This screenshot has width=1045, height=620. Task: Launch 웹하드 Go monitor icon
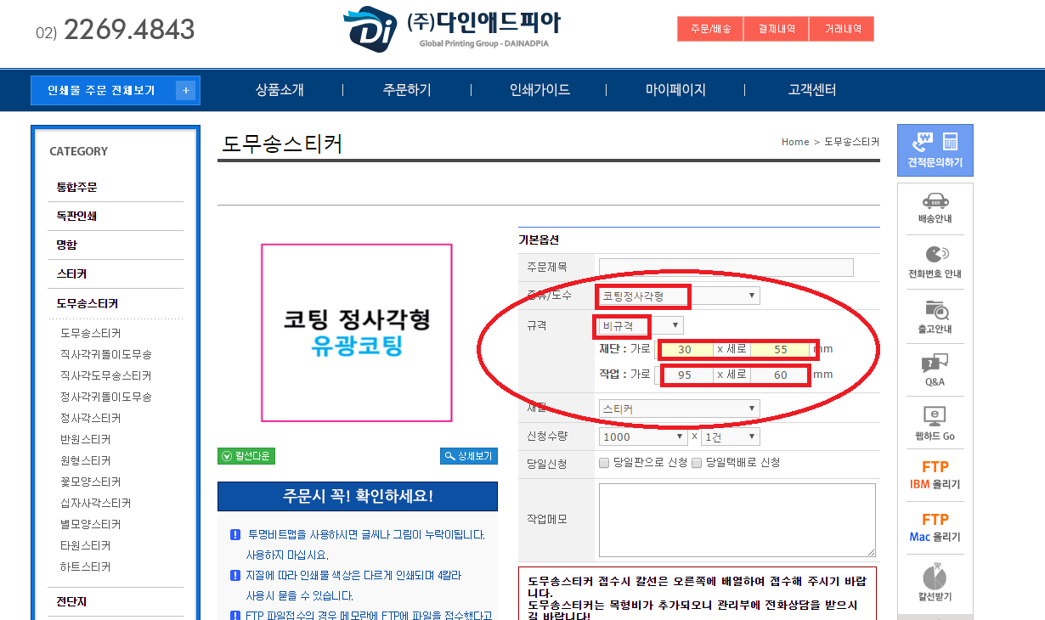point(935,417)
